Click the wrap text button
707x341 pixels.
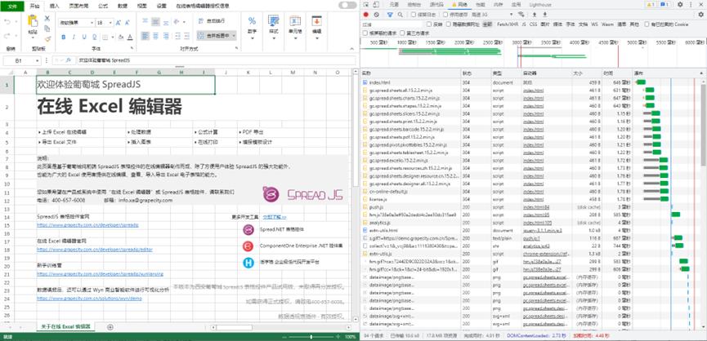coord(212,21)
